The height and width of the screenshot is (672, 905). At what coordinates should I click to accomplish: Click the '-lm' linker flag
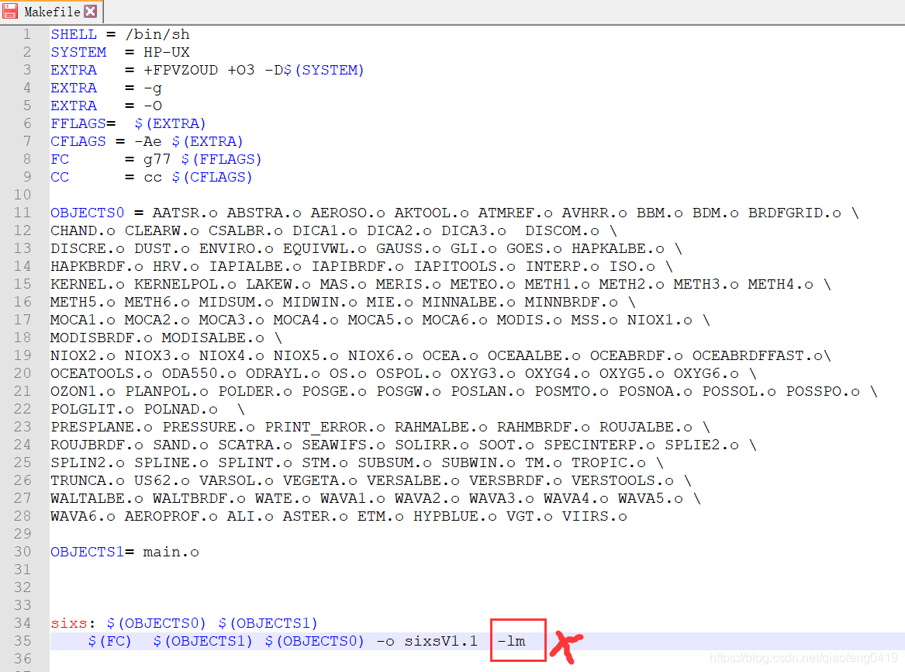pos(511,642)
